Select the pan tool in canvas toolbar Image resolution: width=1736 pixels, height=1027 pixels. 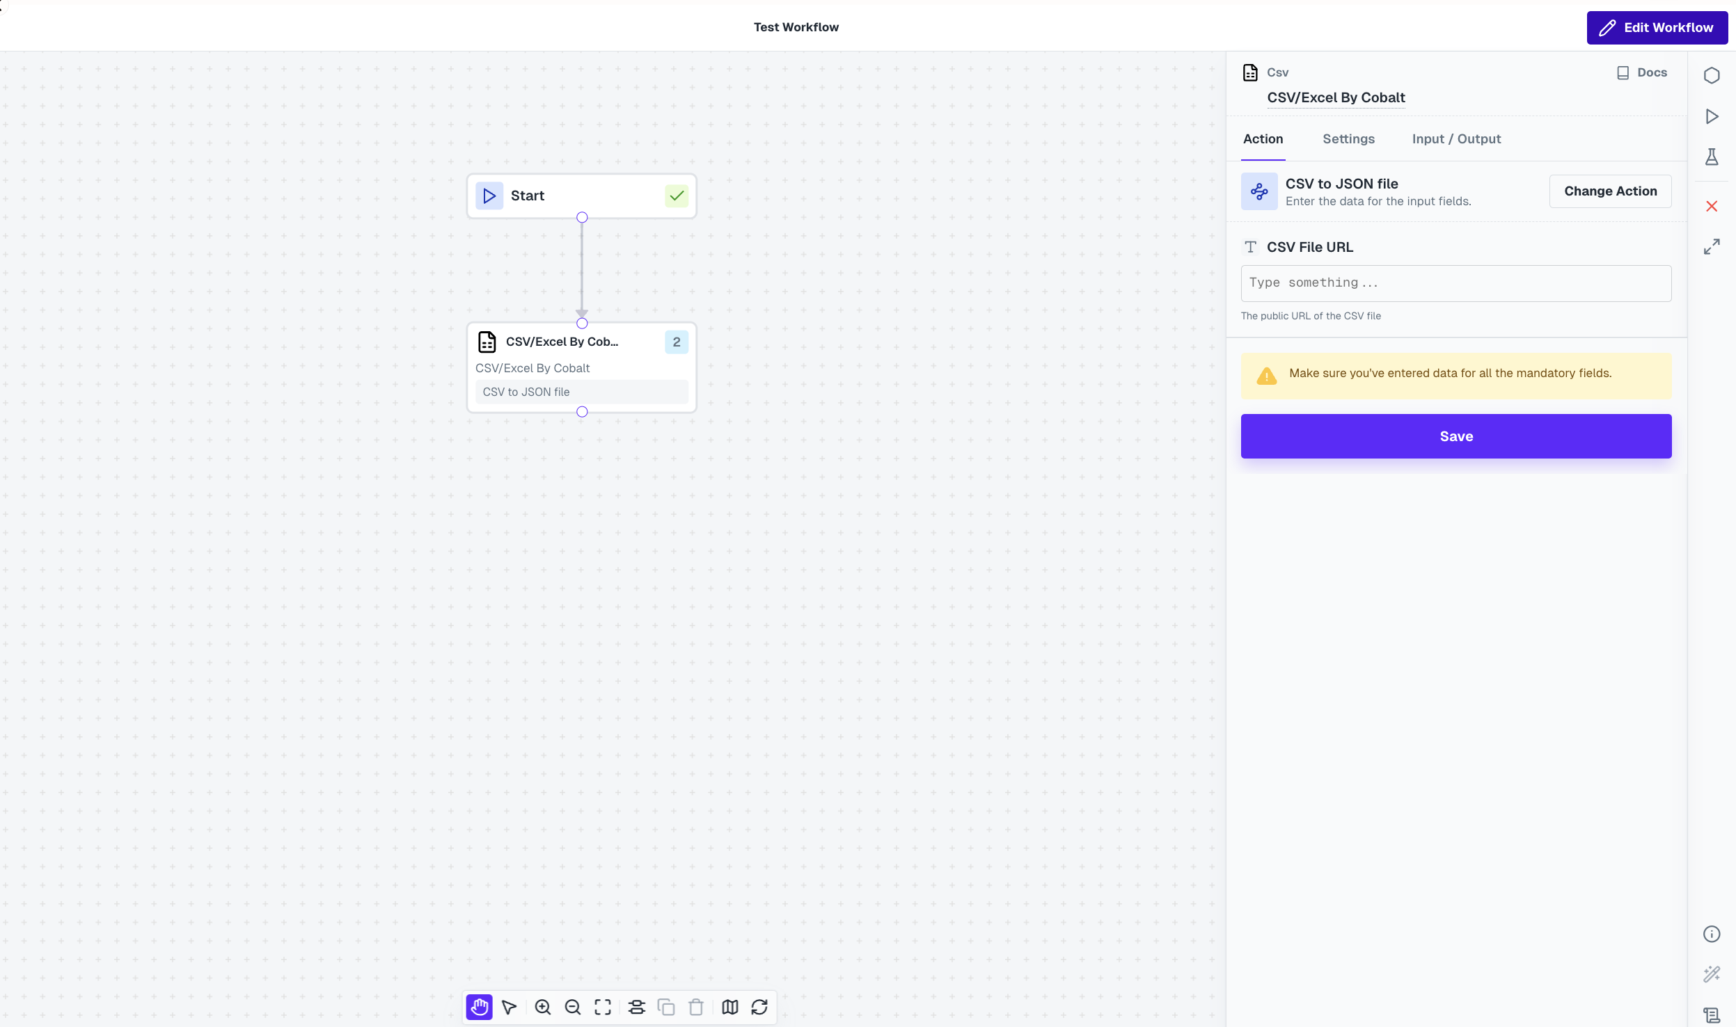coord(479,1007)
